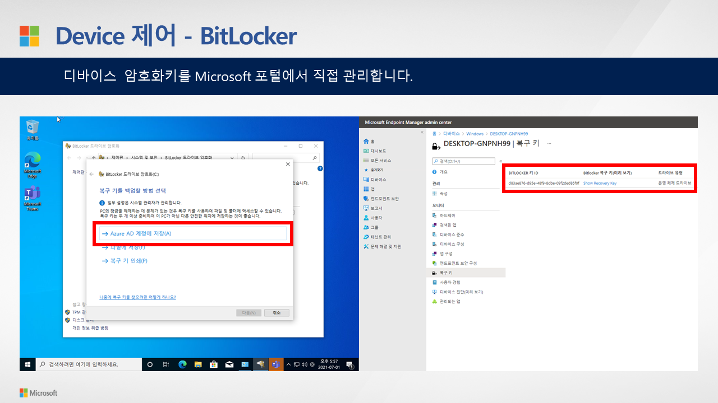Choose '복구 키 인쇄(P)' option
This screenshot has width=718, height=403.
(x=125, y=261)
